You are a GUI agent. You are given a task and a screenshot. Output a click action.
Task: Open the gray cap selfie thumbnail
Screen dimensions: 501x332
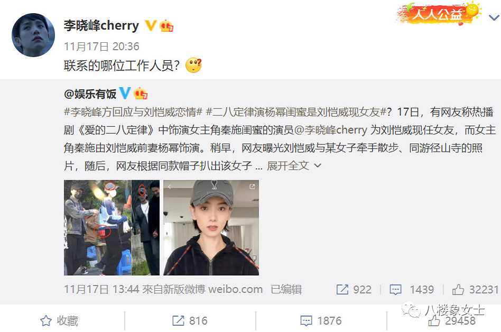point(211,227)
